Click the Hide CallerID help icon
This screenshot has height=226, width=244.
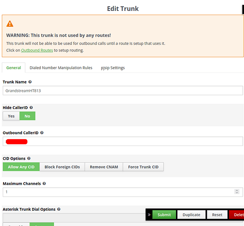click(x=31, y=108)
